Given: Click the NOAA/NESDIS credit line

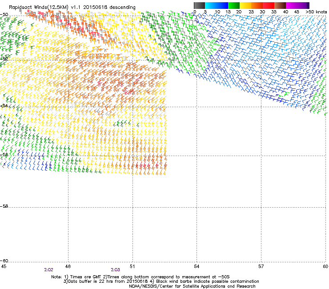Looking at the screenshot, I should [x=192, y=286].
